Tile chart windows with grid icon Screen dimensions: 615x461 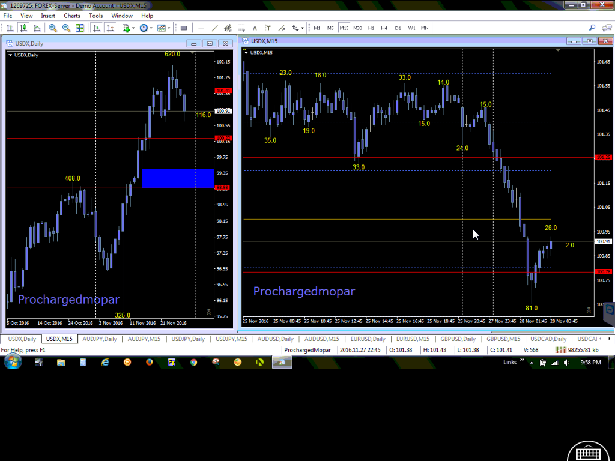coord(80,28)
